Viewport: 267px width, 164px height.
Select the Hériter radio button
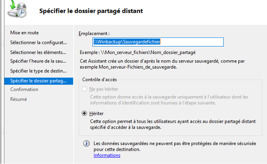84,113
